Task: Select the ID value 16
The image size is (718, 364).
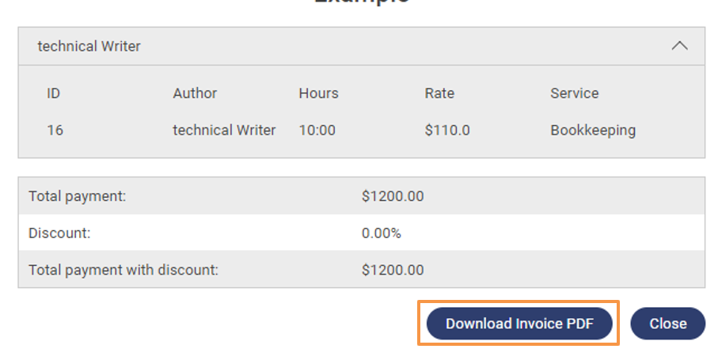Action: pos(55,130)
